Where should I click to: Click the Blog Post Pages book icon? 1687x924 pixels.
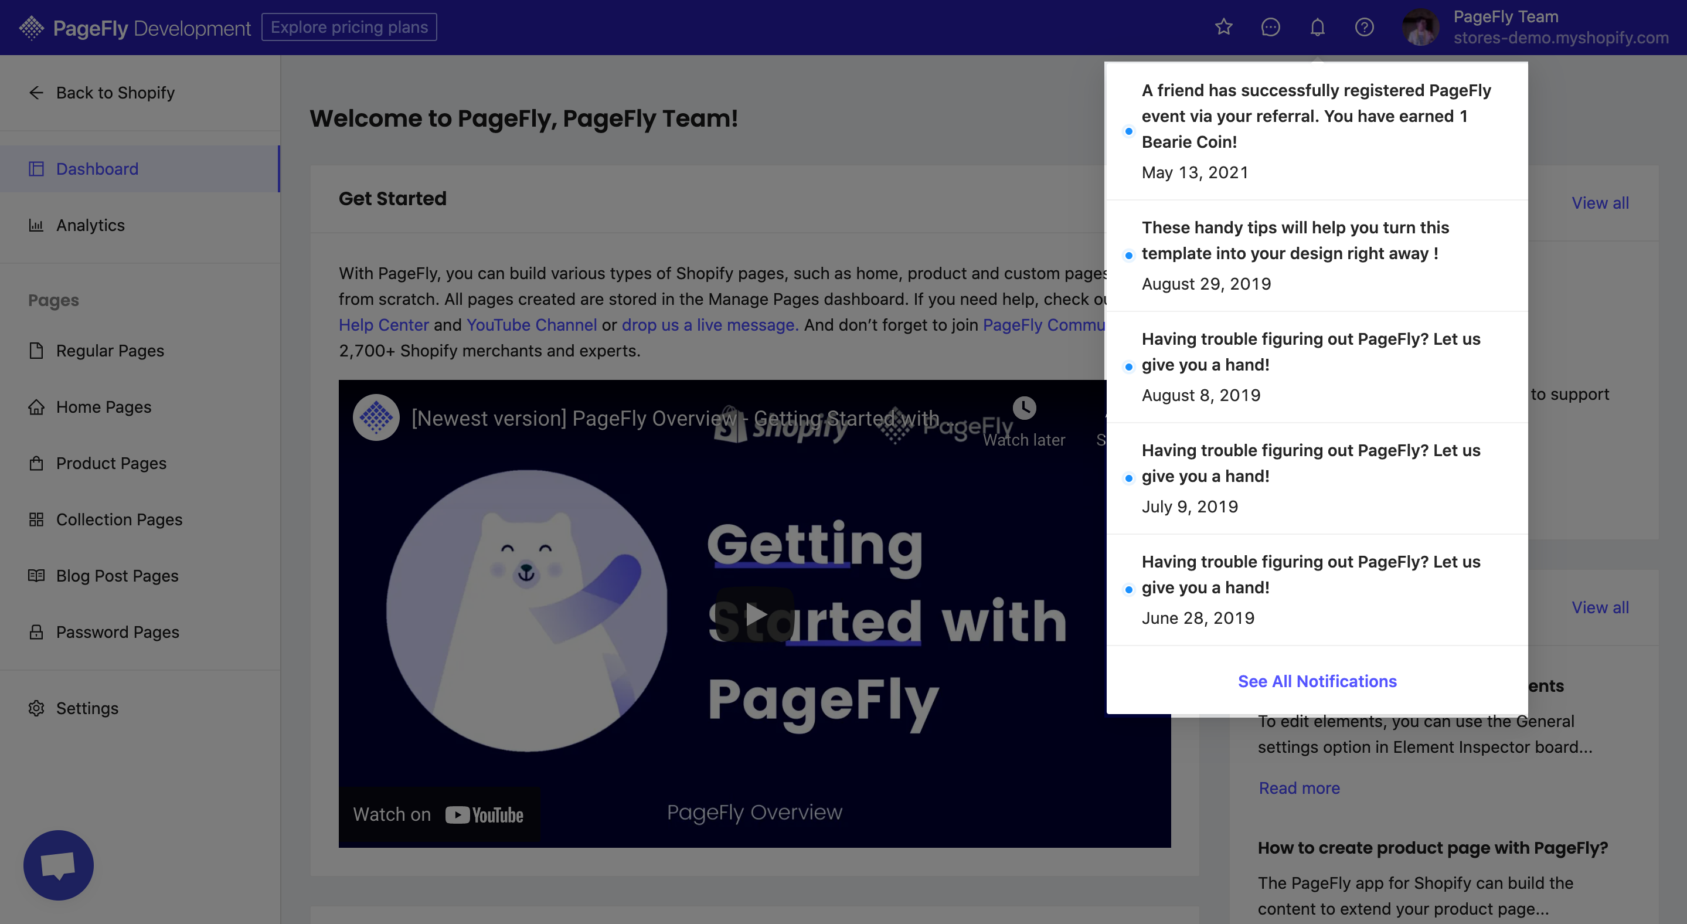[37, 576]
